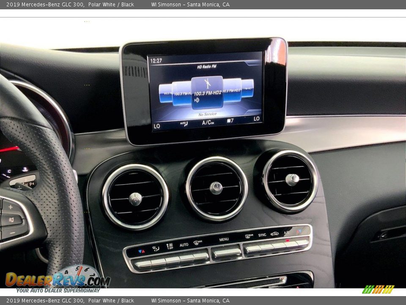Select the air distribution icon on the climate strip
This screenshot has height=305, width=406.
156,249
